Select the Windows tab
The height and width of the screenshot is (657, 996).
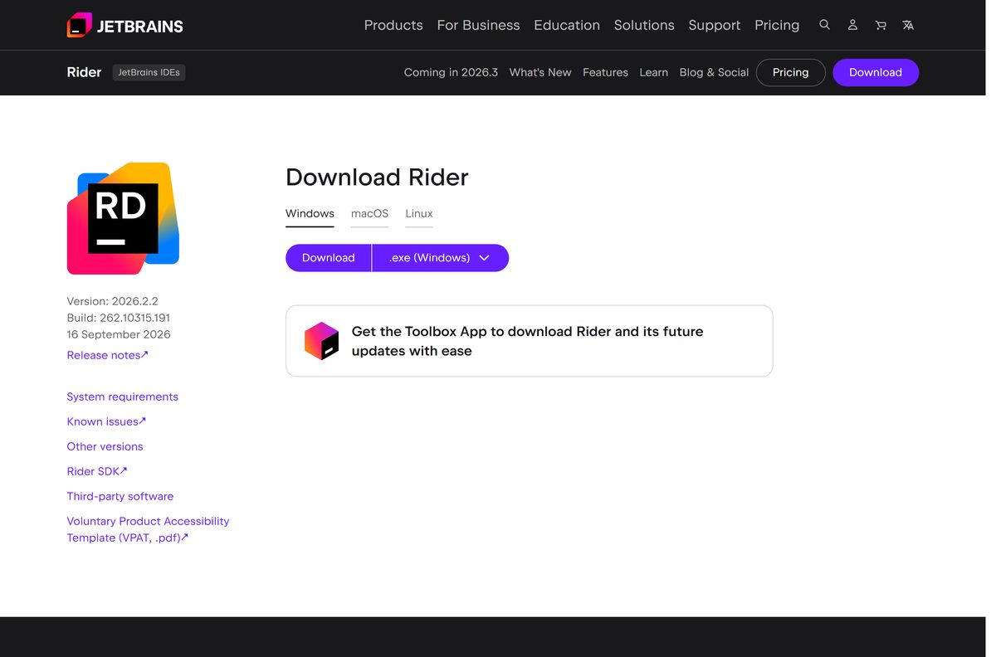click(310, 214)
